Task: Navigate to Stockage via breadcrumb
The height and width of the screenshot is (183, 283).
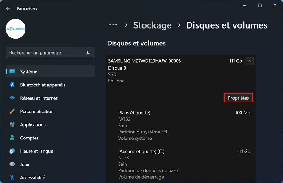Action: pos(152,25)
